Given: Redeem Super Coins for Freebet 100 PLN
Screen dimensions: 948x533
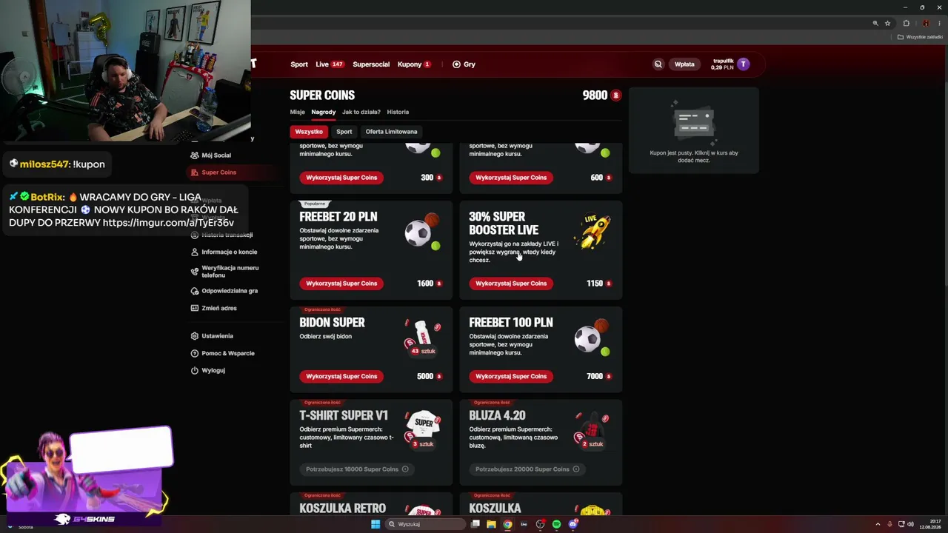Looking at the screenshot, I should coord(511,376).
